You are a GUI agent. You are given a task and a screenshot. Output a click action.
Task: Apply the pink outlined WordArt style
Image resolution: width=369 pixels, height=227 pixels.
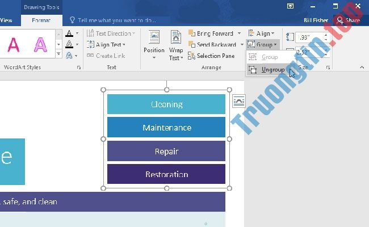(40, 45)
